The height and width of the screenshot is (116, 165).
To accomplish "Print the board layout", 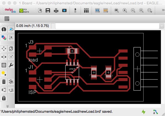I will (56, 10).
